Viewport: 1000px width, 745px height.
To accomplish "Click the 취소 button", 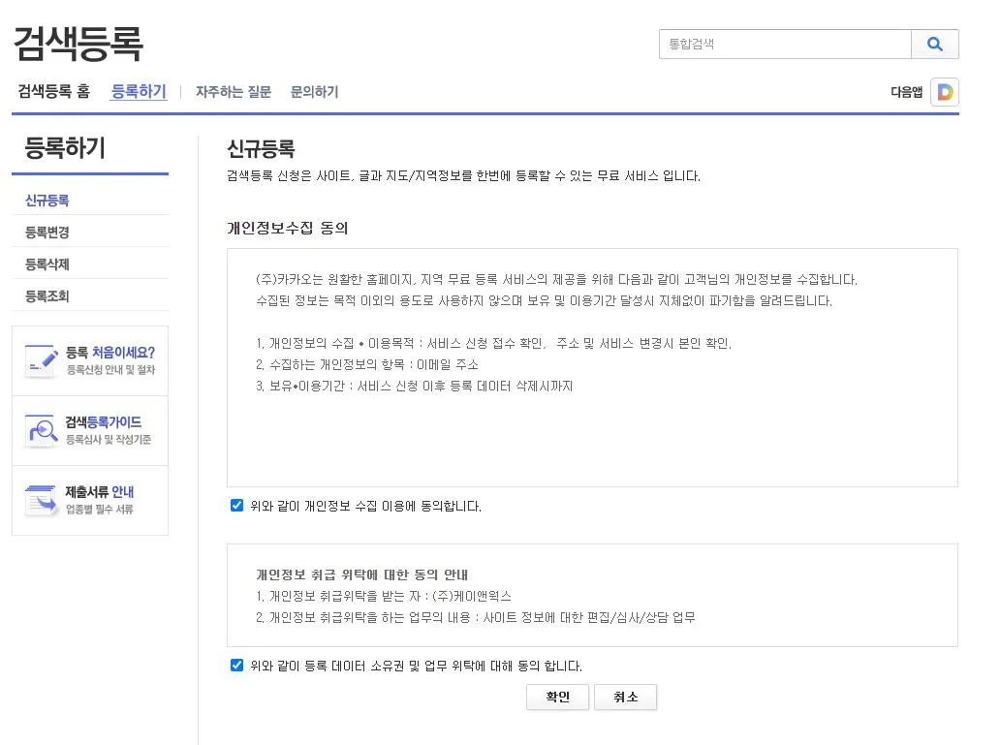I will [x=625, y=697].
